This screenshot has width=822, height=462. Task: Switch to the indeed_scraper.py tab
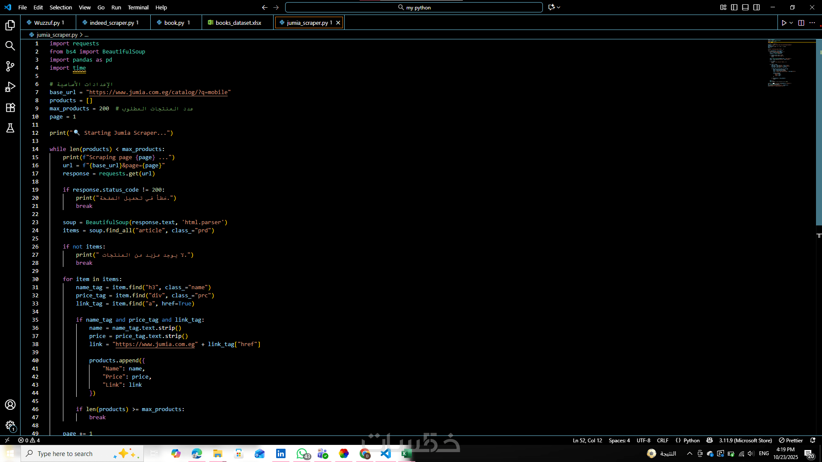(111, 23)
